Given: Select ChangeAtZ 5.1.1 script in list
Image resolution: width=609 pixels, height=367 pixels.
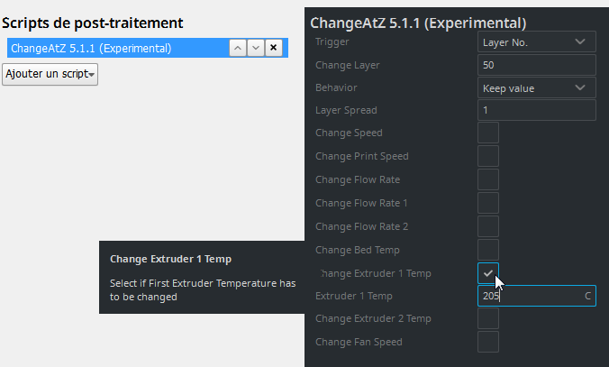Looking at the screenshot, I should [x=108, y=48].
